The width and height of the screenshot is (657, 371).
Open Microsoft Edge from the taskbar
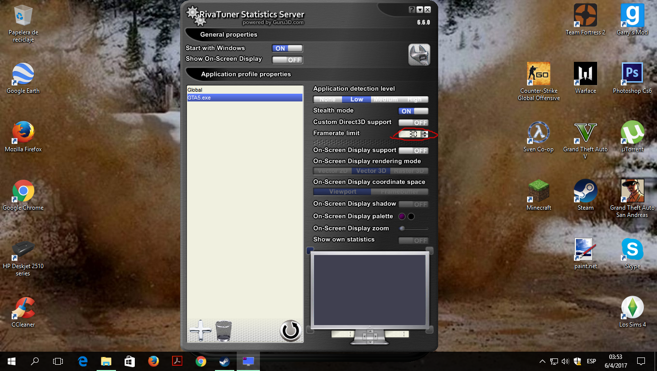[83, 361]
